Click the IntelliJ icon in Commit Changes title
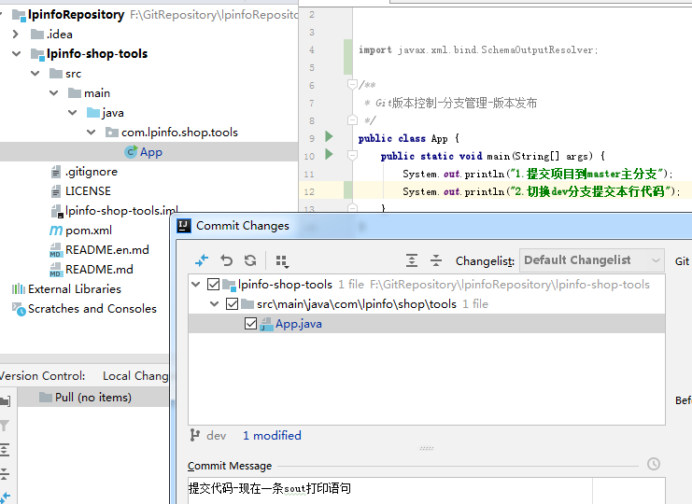The height and width of the screenshot is (504, 692). pos(184,226)
